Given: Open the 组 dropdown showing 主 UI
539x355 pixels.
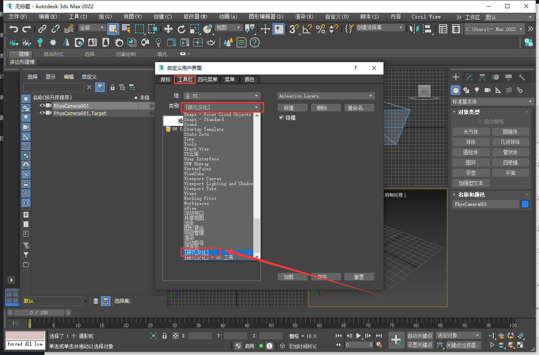Looking at the screenshot, I should 222,96.
